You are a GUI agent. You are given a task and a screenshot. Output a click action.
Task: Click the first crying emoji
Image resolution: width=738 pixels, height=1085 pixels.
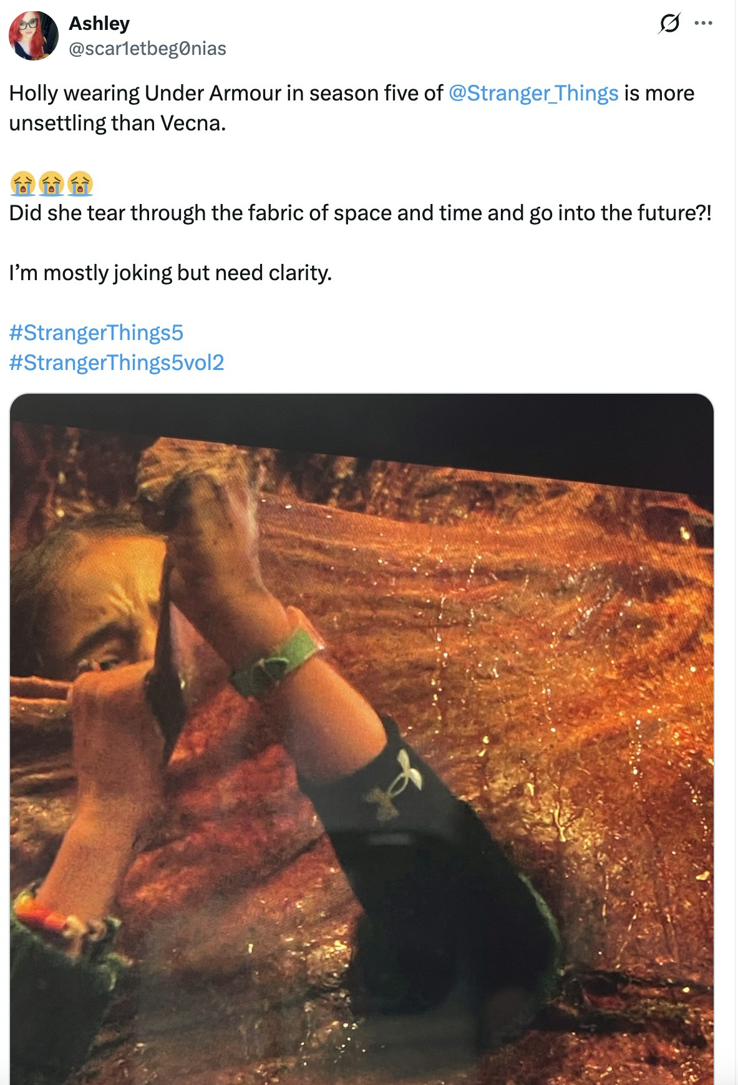[x=23, y=183]
